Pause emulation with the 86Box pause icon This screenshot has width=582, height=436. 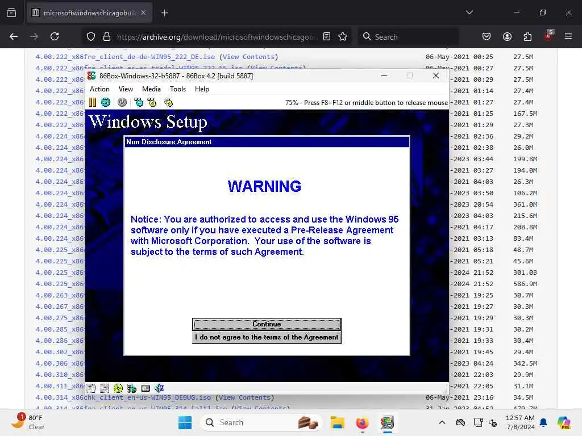coord(93,102)
